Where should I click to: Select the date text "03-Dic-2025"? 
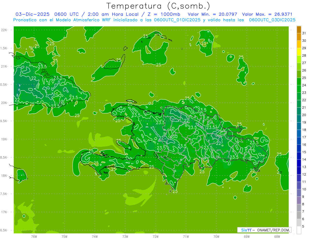click(x=32, y=14)
